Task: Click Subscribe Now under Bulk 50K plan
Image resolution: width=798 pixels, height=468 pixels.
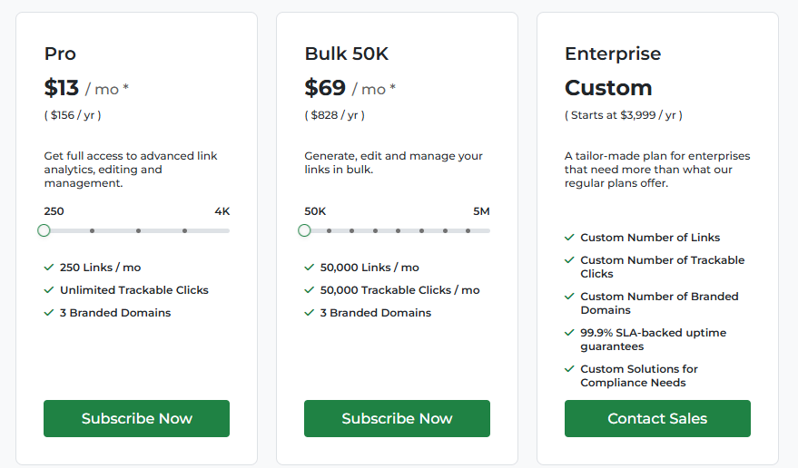Action: click(x=397, y=418)
